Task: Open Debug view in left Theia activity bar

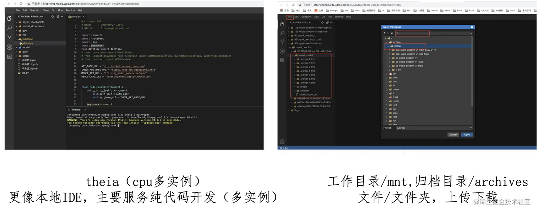Action: tap(9, 47)
